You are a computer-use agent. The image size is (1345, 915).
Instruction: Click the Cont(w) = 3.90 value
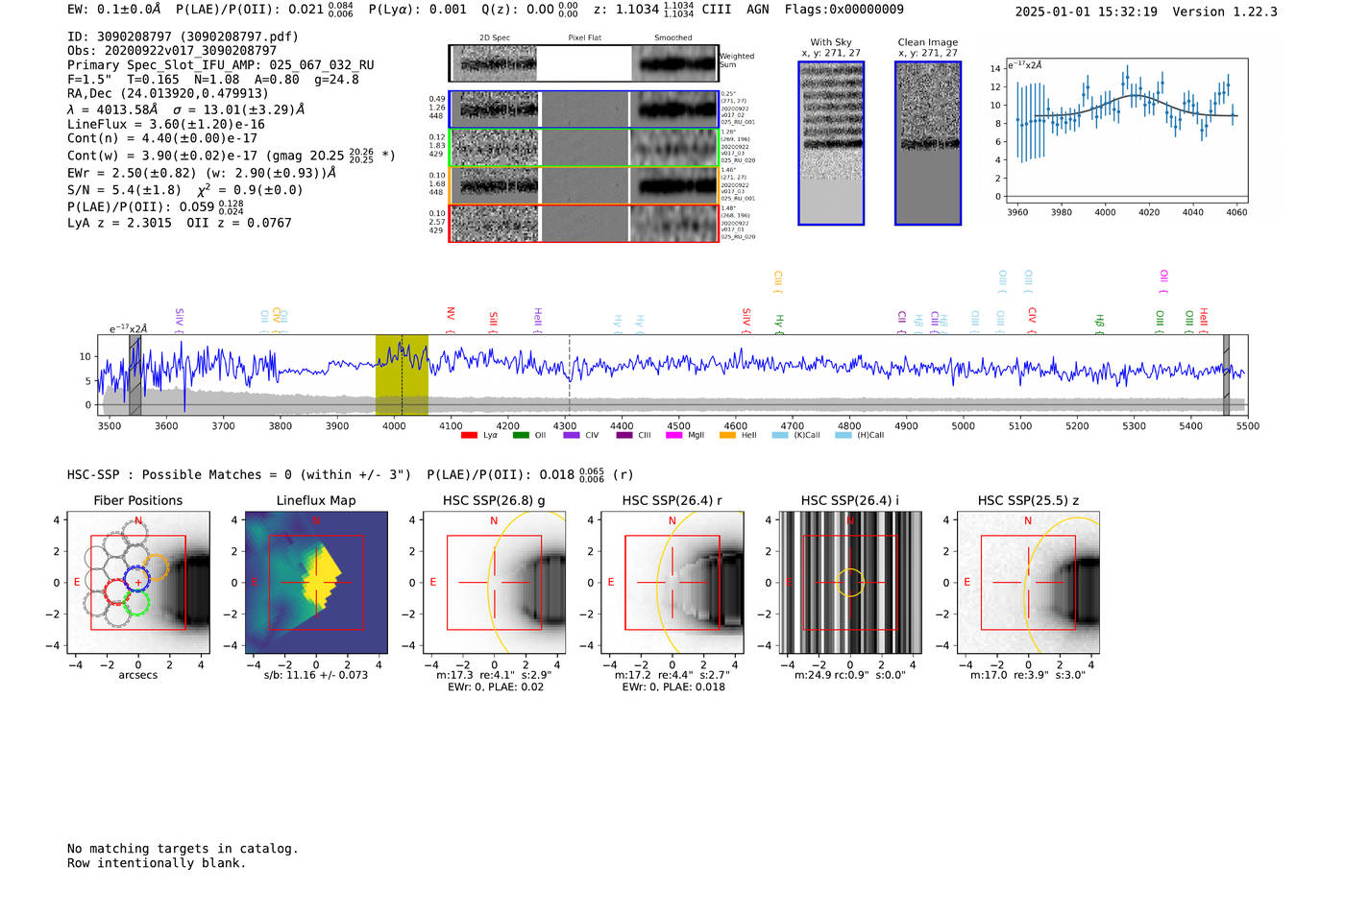pyautogui.click(x=162, y=156)
